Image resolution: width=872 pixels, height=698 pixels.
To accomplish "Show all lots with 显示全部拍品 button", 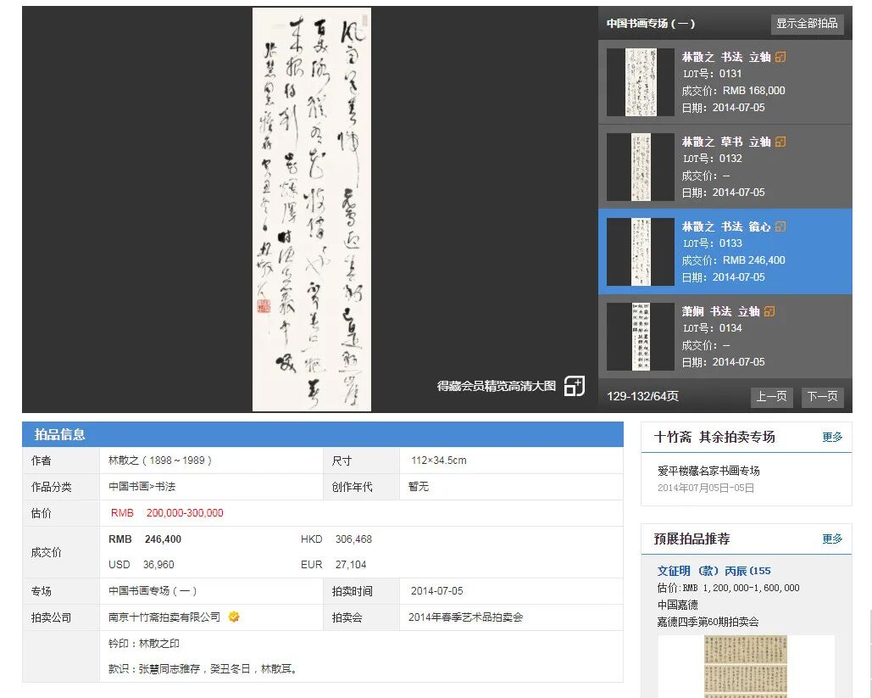I will click(807, 24).
